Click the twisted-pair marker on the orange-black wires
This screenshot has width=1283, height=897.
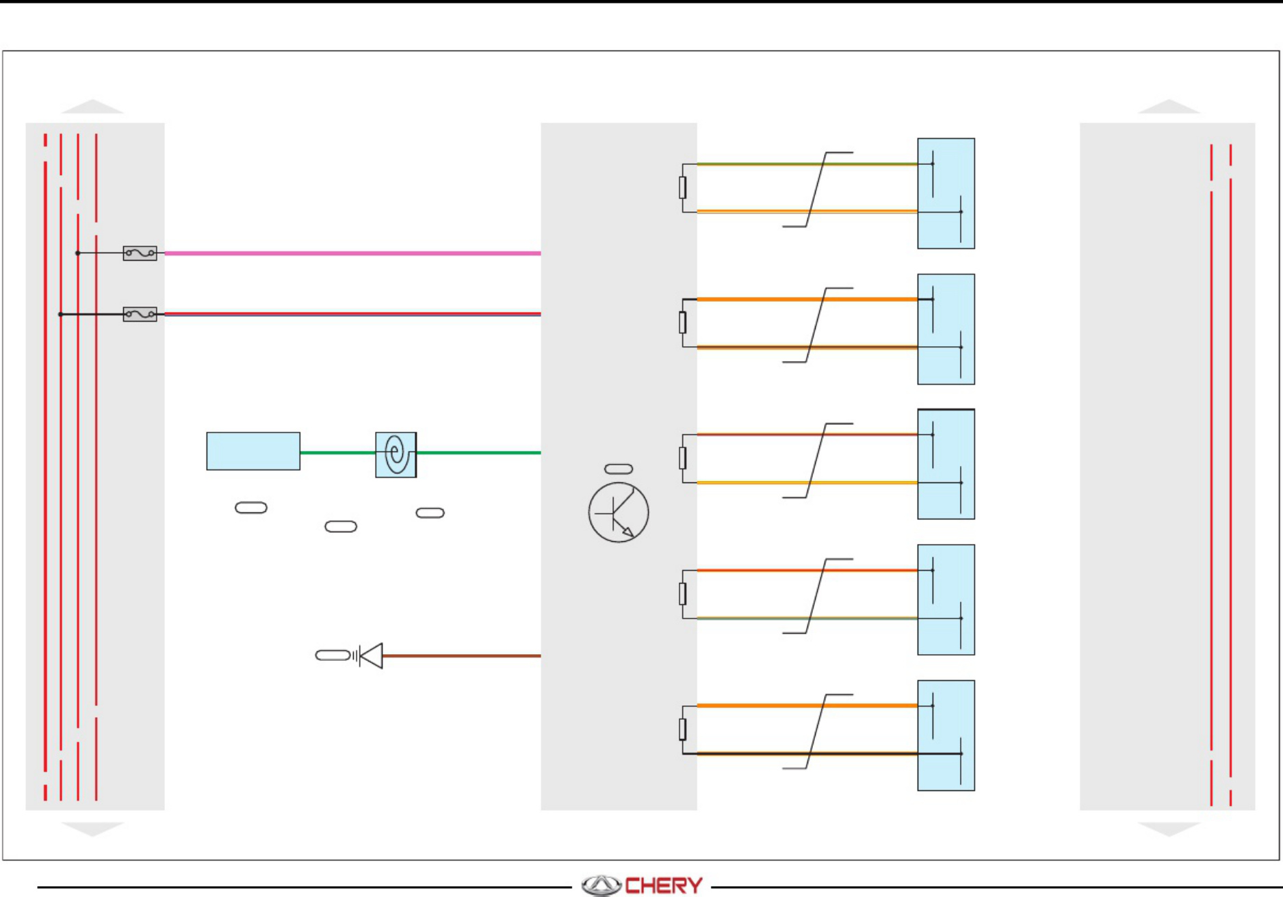[818, 731]
